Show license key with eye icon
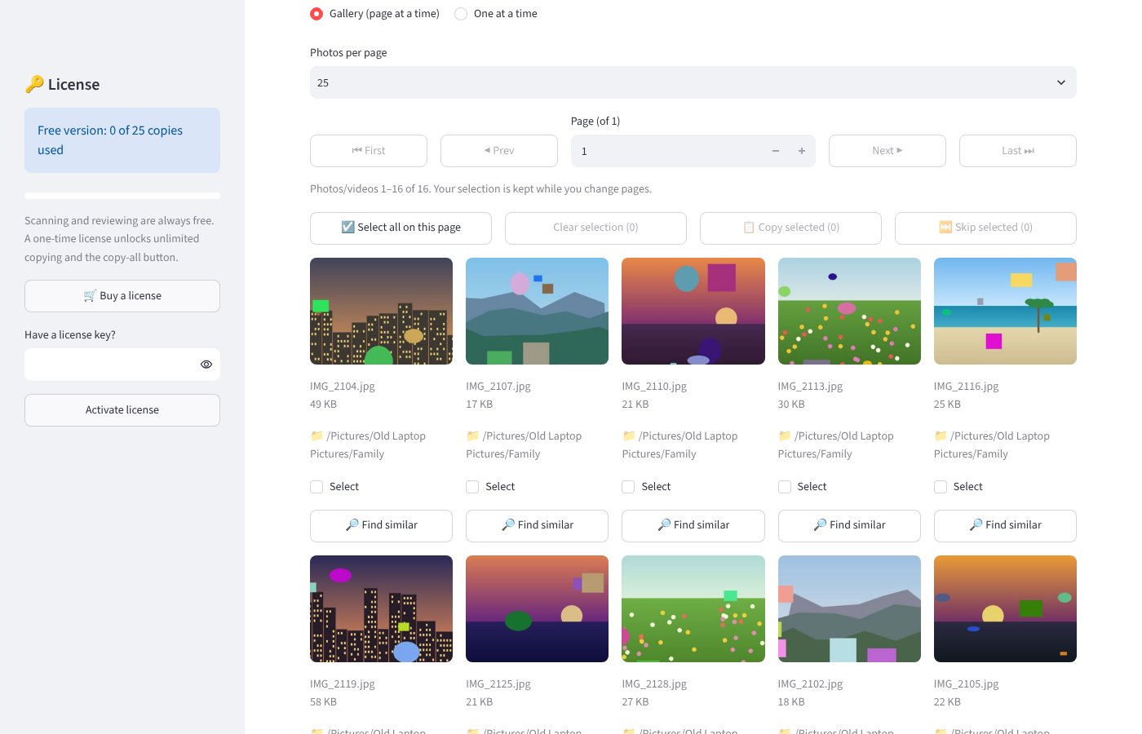Screen dimensions: 1142x734 [x=206, y=365]
